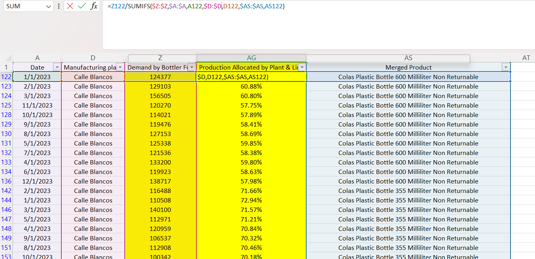Click percentage cell 71.66%
The width and height of the screenshot is (535, 259).
[x=251, y=191]
